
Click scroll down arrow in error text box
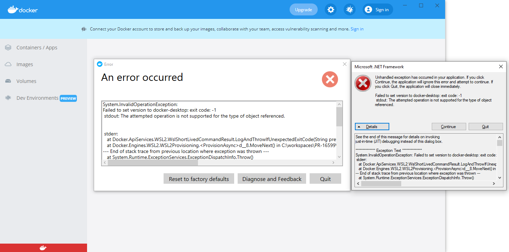(339, 157)
